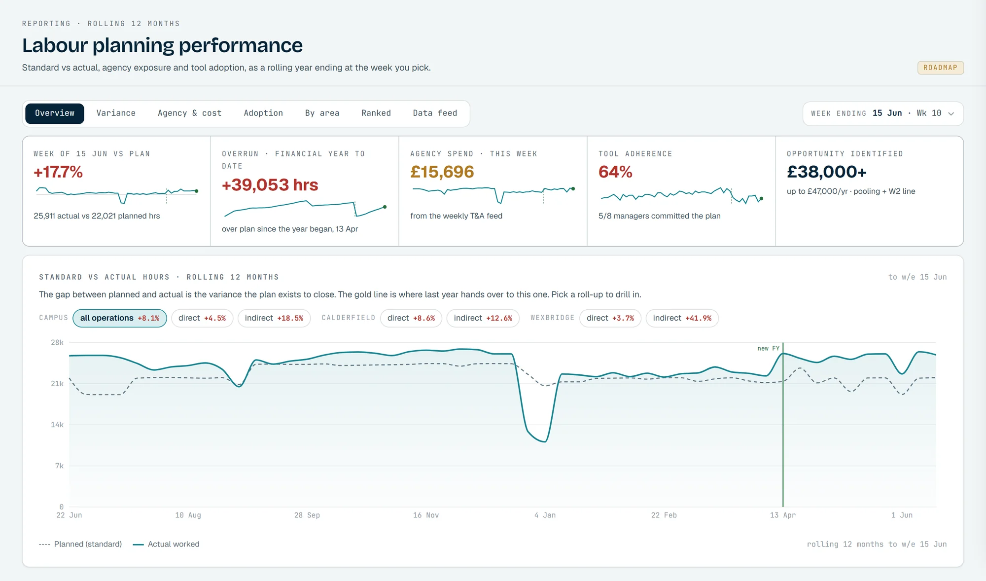Choose Campus direct +4.5% roll-up
Viewport: 986px width, 581px height.
(x=202, y=318)
